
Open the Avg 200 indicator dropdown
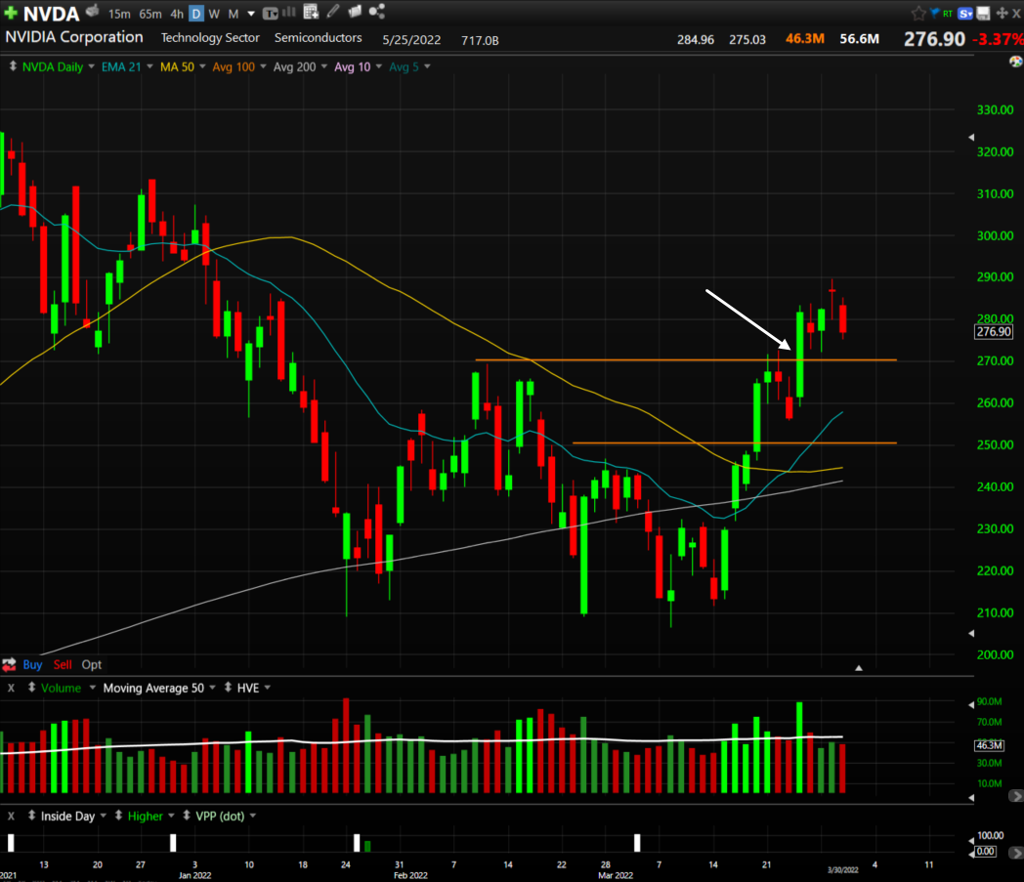click(324, 66)
